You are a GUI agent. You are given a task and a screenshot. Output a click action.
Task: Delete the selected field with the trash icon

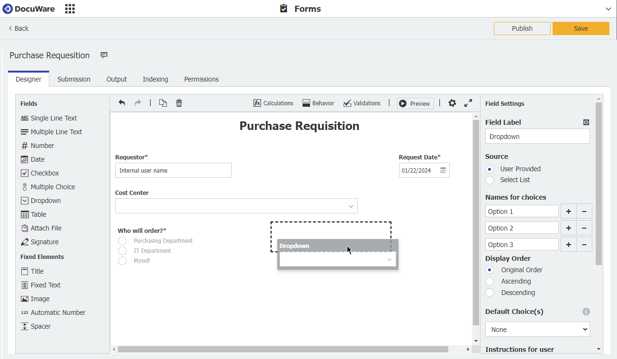coord(179,103)
